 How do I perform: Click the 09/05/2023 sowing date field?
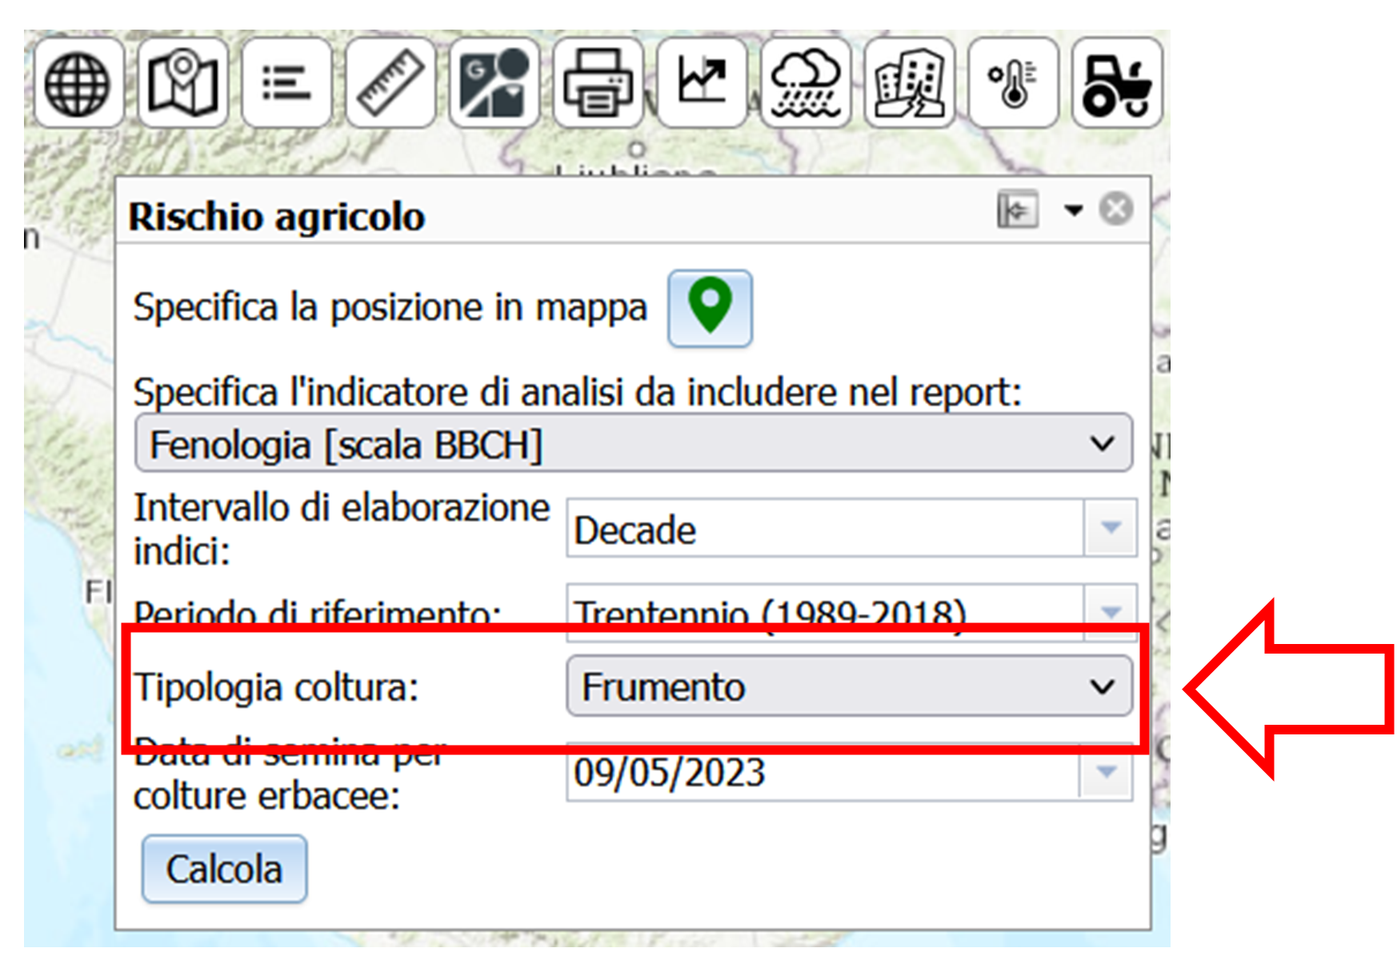pyautogui.click(x=823, y=772)
